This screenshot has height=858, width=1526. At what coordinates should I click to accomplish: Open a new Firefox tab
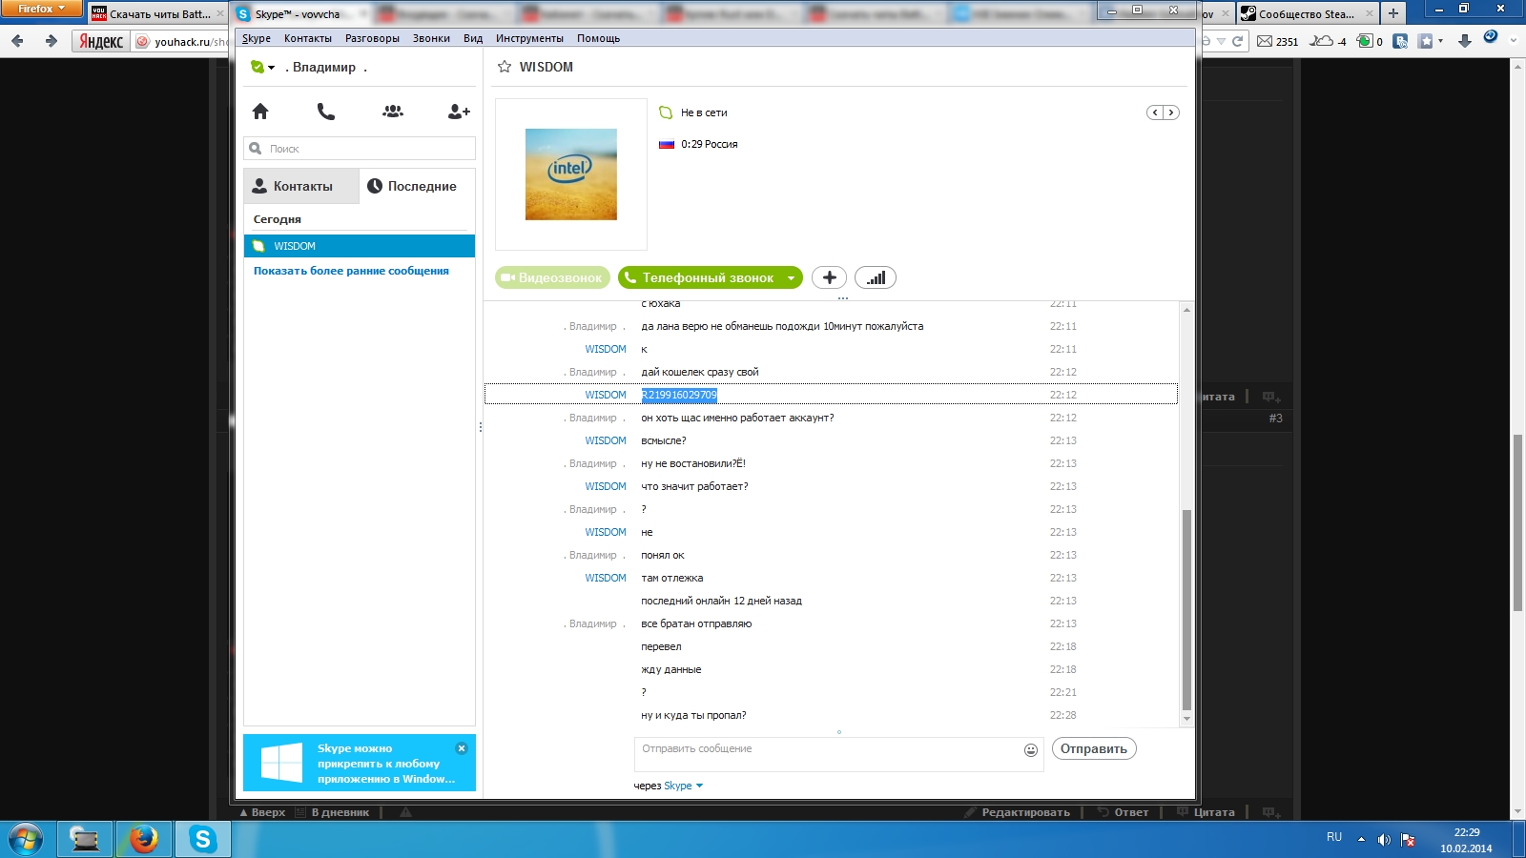tap(1393, 13)
